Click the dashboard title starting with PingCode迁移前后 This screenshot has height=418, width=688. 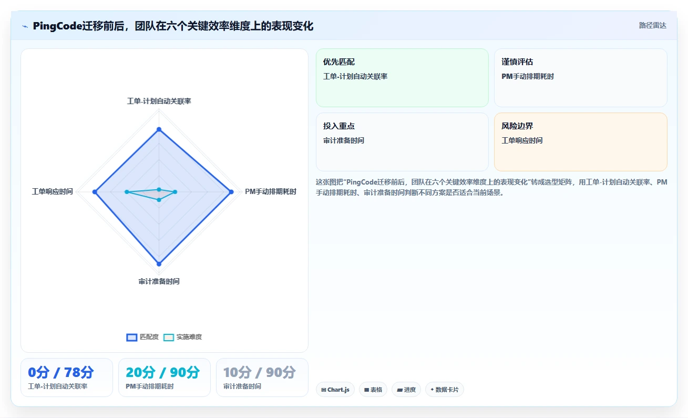click(173, 26)
